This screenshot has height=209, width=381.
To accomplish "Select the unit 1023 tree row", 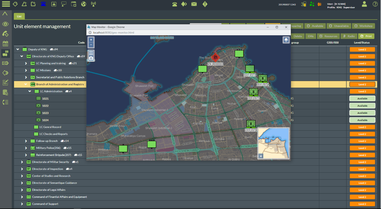I will (45, 113).
